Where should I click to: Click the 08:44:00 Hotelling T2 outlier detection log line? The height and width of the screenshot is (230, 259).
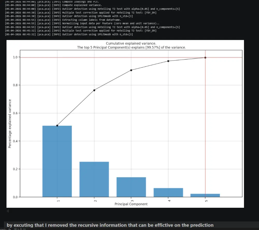tap(92, 9)
